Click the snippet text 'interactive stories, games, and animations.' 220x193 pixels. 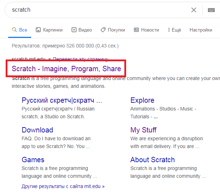tap(59, 86)
